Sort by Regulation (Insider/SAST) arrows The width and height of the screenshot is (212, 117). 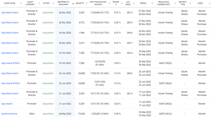pyautogui.click(x=175, y=3)
